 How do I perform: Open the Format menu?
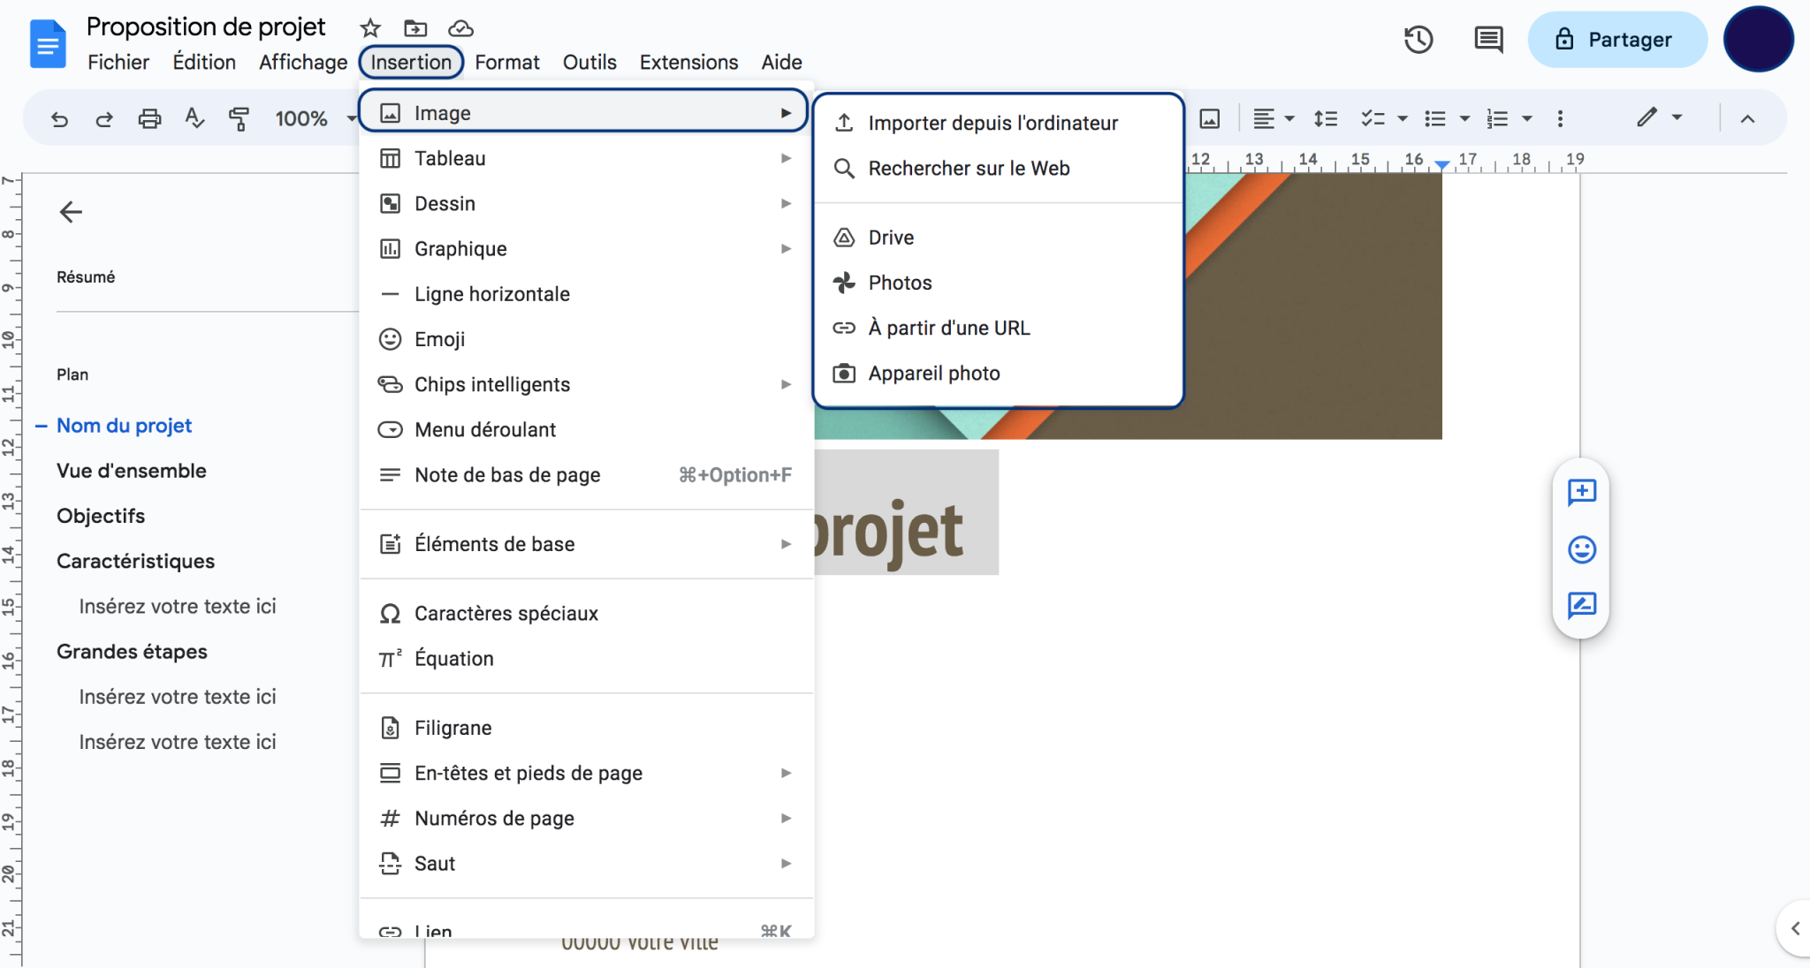(507, 62)
